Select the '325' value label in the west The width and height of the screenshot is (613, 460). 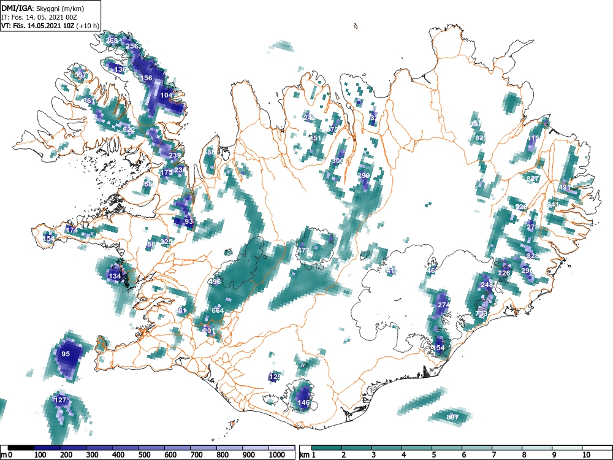166,242
